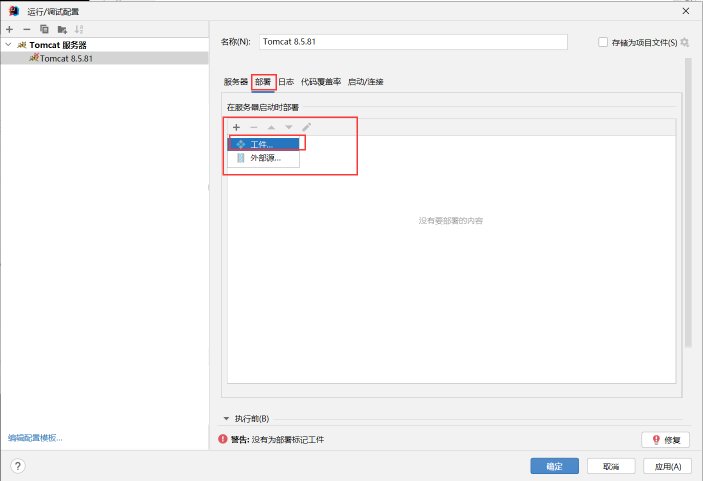Choose 外部源... from the popup menu
Viewport: 703px width, 481px height.
pyautogui.click(x=263, y=158)
